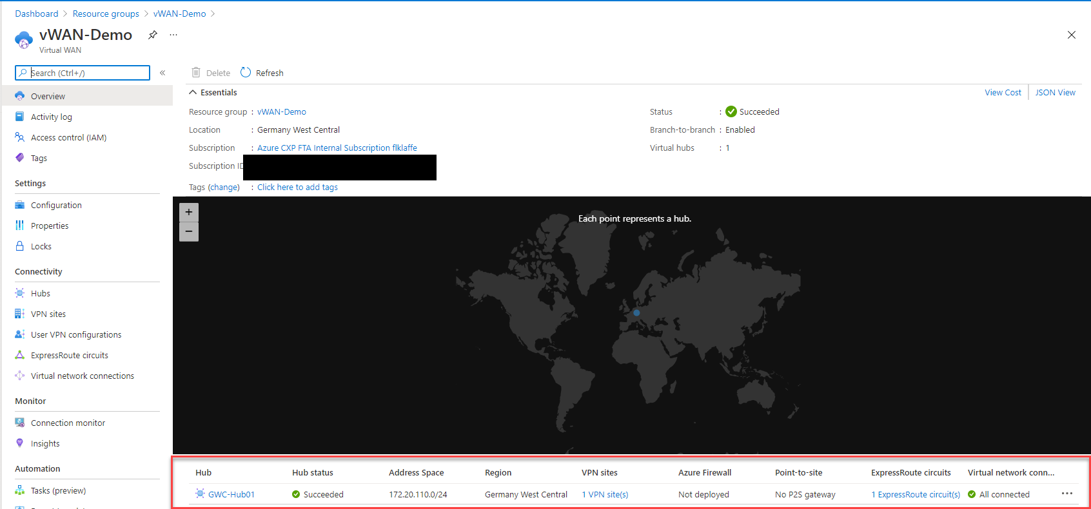Open the GWC-Hub01 hub link
The height and width of the screenshot is (509, 1091).
tap(231, 494)
